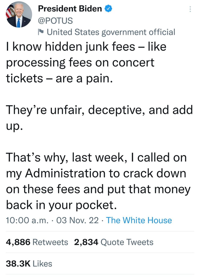Click the @POTUS handle
Screen dimensions: 200x280
56,21
